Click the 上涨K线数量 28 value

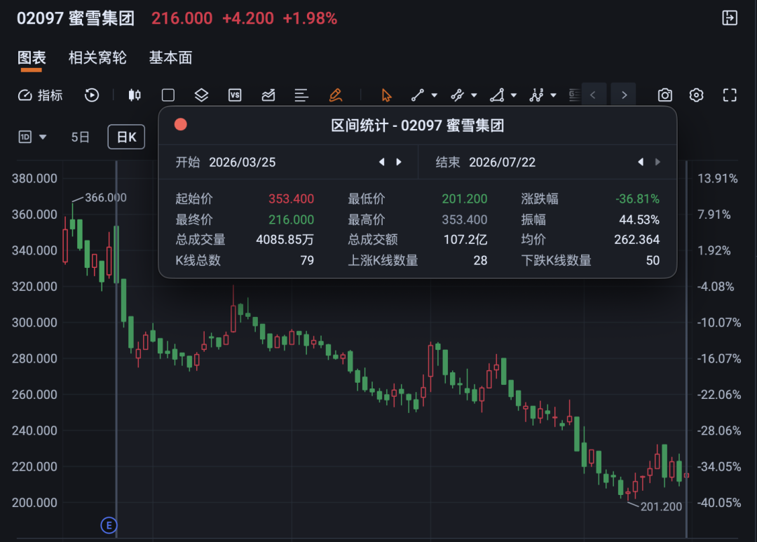(480, 261)
